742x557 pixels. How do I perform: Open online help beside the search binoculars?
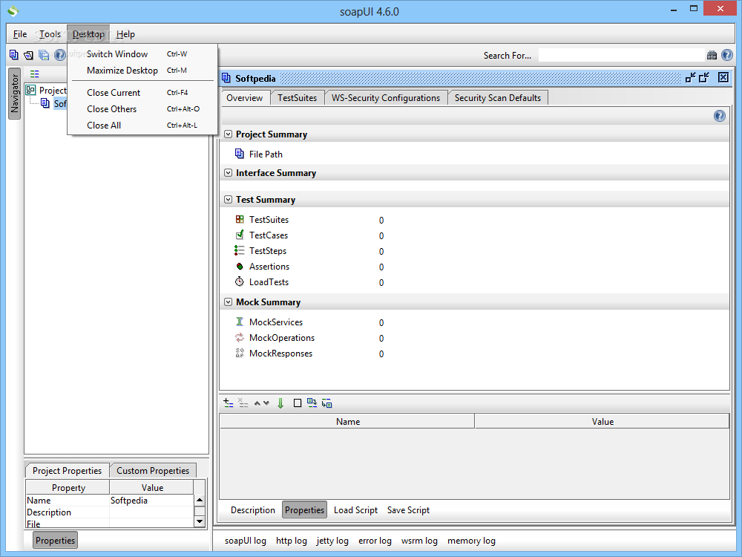click(x=727, y=56)
